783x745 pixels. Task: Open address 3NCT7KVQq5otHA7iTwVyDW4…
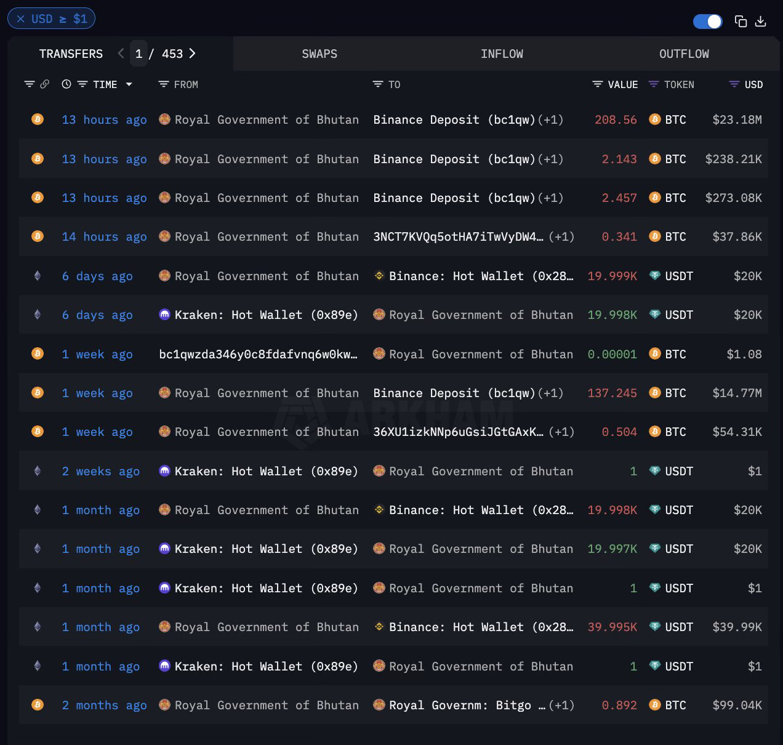(458, 237)
